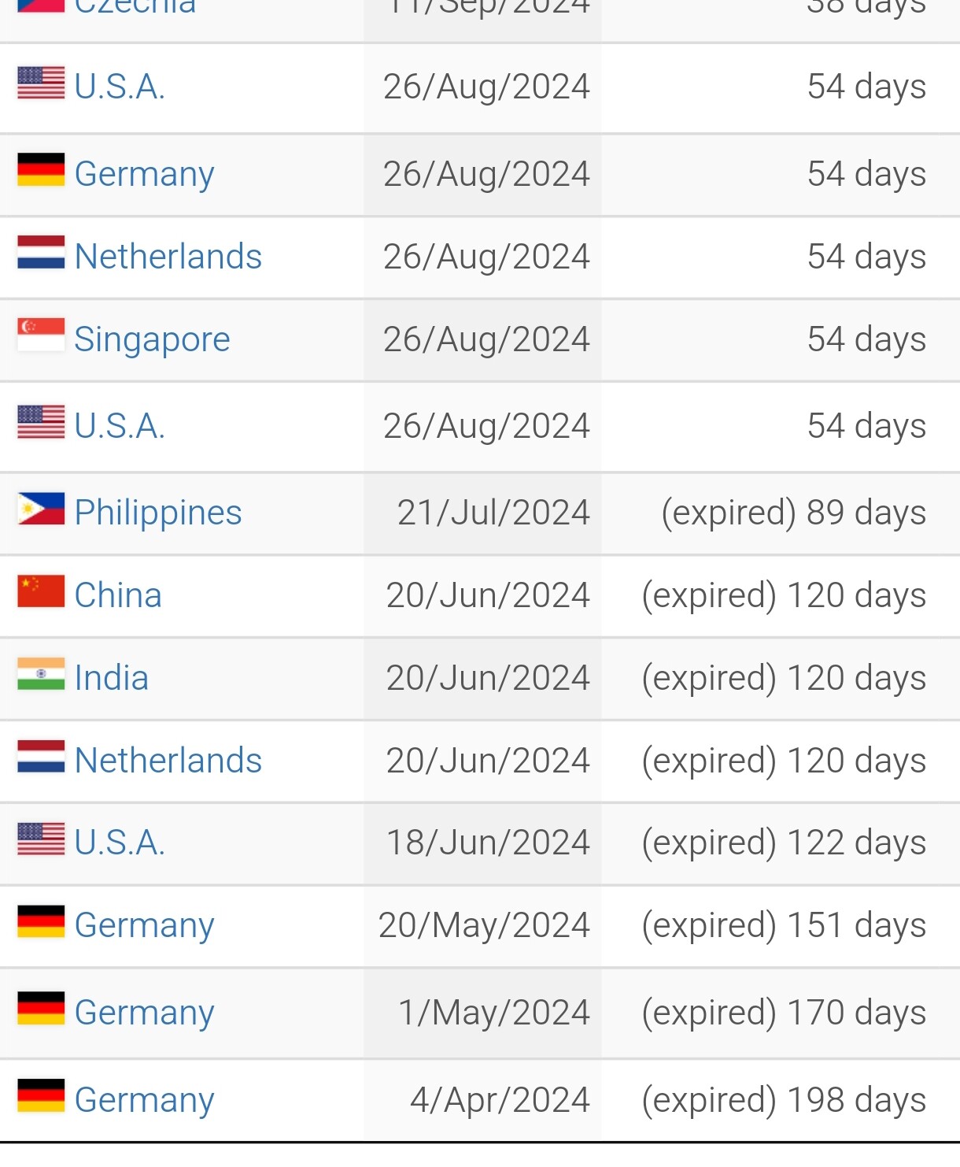Open the Germany link dated 26/Aug/2024

coord(145,175)
